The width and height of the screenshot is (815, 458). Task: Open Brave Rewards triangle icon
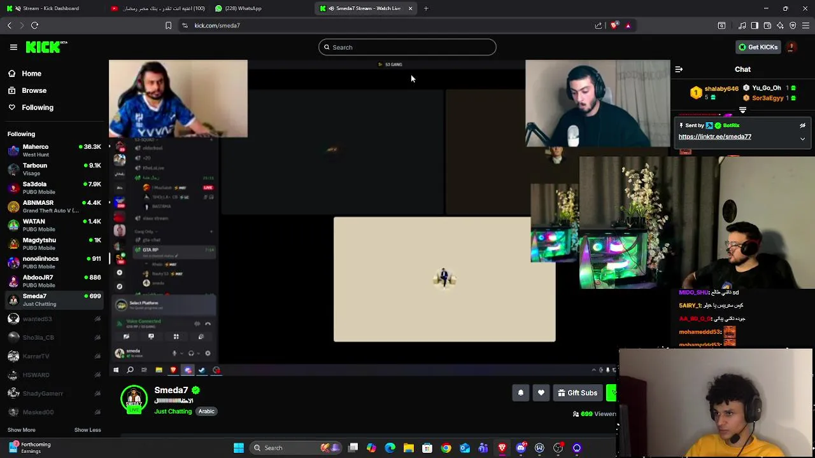[x=628, y=25]
